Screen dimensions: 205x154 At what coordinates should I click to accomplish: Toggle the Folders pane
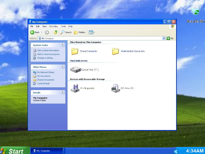tap(79, 32)
